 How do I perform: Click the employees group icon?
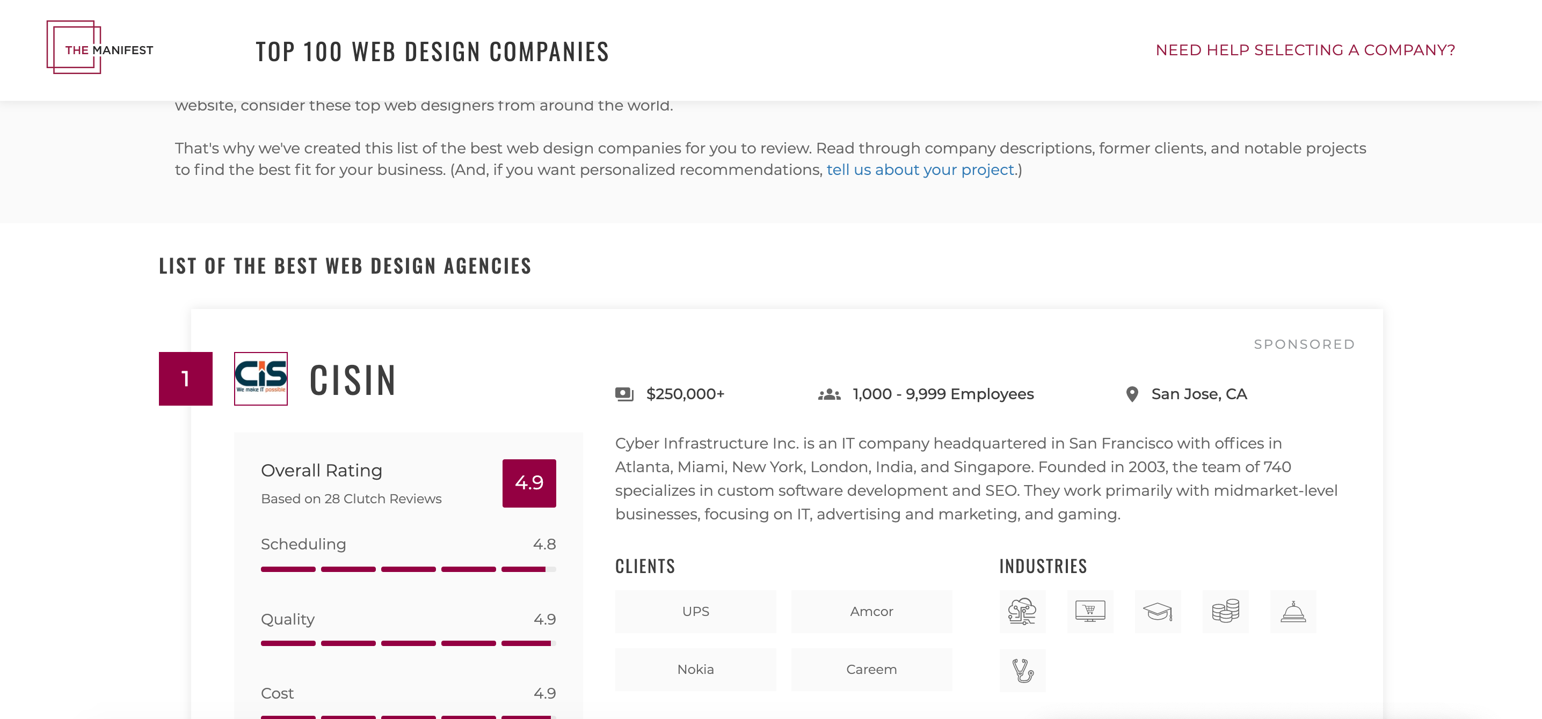click(829, 394)
